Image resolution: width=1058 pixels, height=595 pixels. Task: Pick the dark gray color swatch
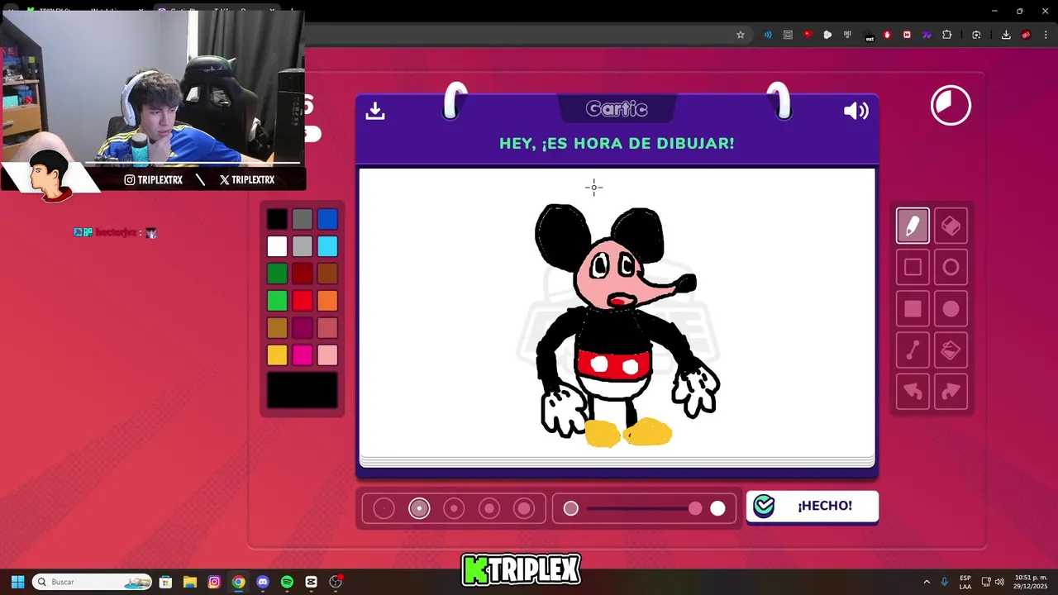(303, 219)
